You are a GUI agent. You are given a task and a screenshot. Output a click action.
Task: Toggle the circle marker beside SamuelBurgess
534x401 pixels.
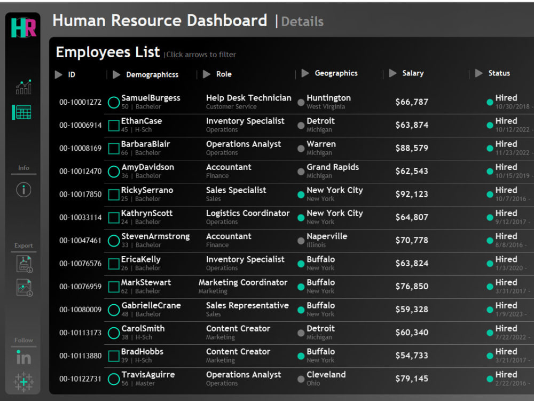point(113,102)
